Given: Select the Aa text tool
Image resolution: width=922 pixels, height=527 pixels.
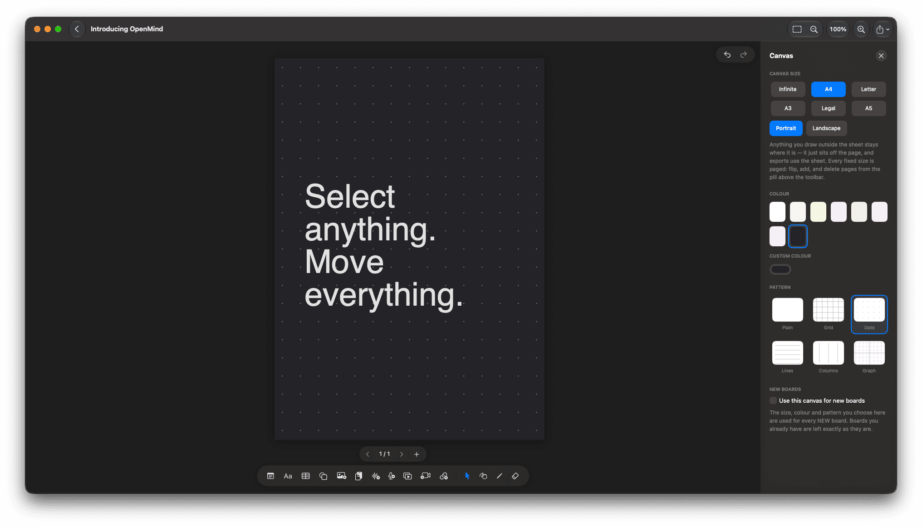Looking at the screenshot, I should [x=288, y=476].
